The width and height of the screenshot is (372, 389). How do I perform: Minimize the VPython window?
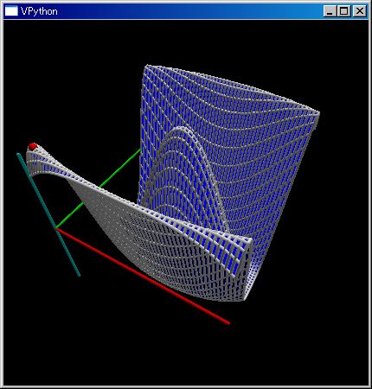click(x=330, y=11)
